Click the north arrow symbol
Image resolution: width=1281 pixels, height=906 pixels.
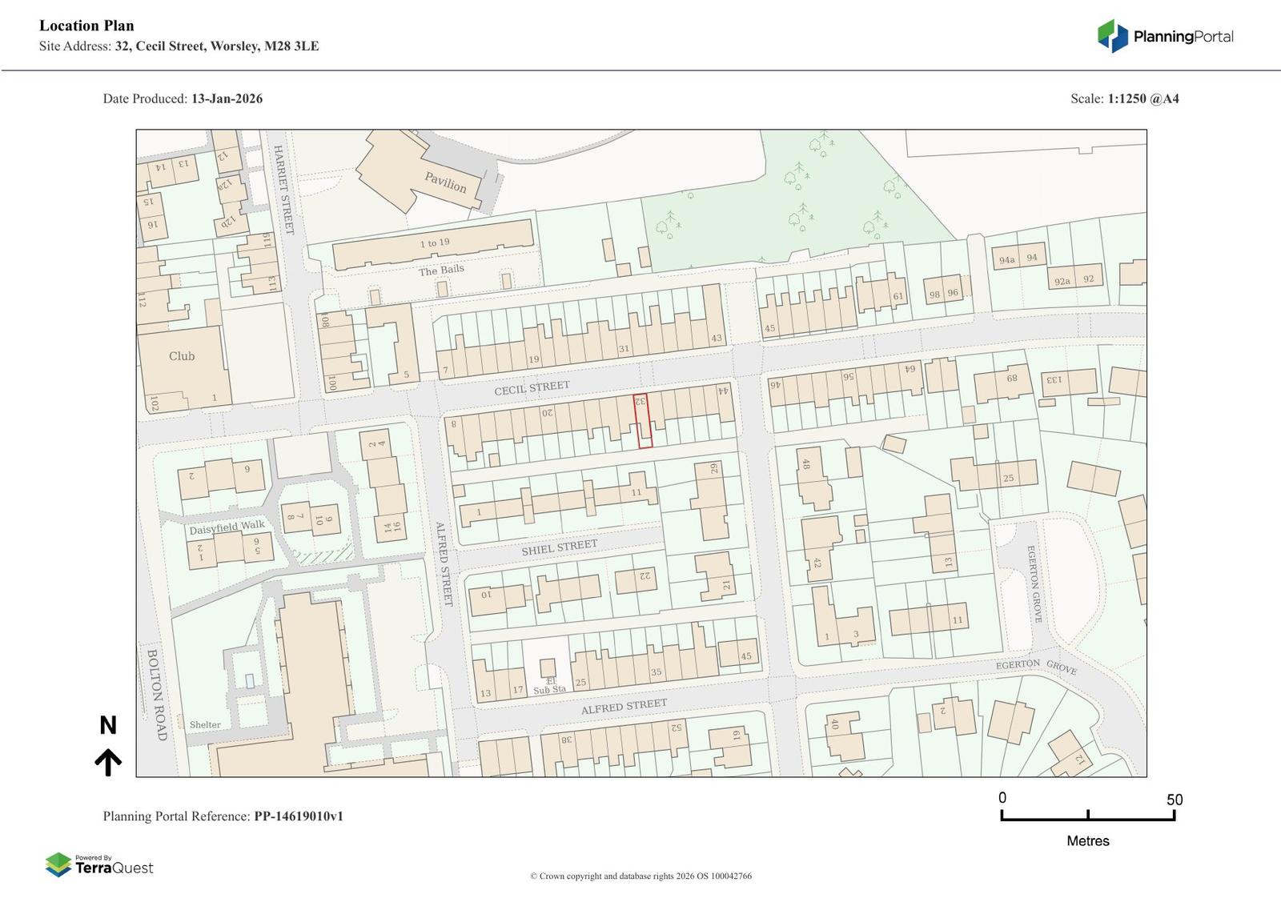pos(108,762)
